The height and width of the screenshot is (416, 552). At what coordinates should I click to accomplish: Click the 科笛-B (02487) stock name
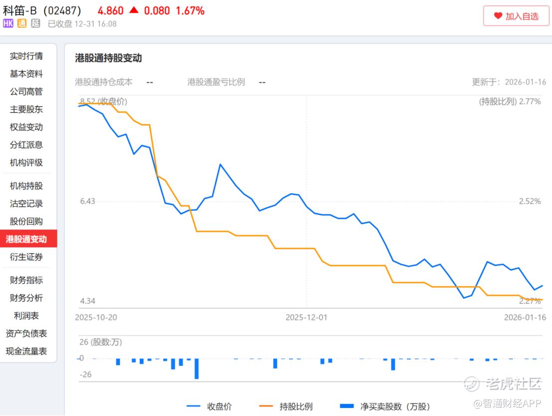click(x=42, y=10)
